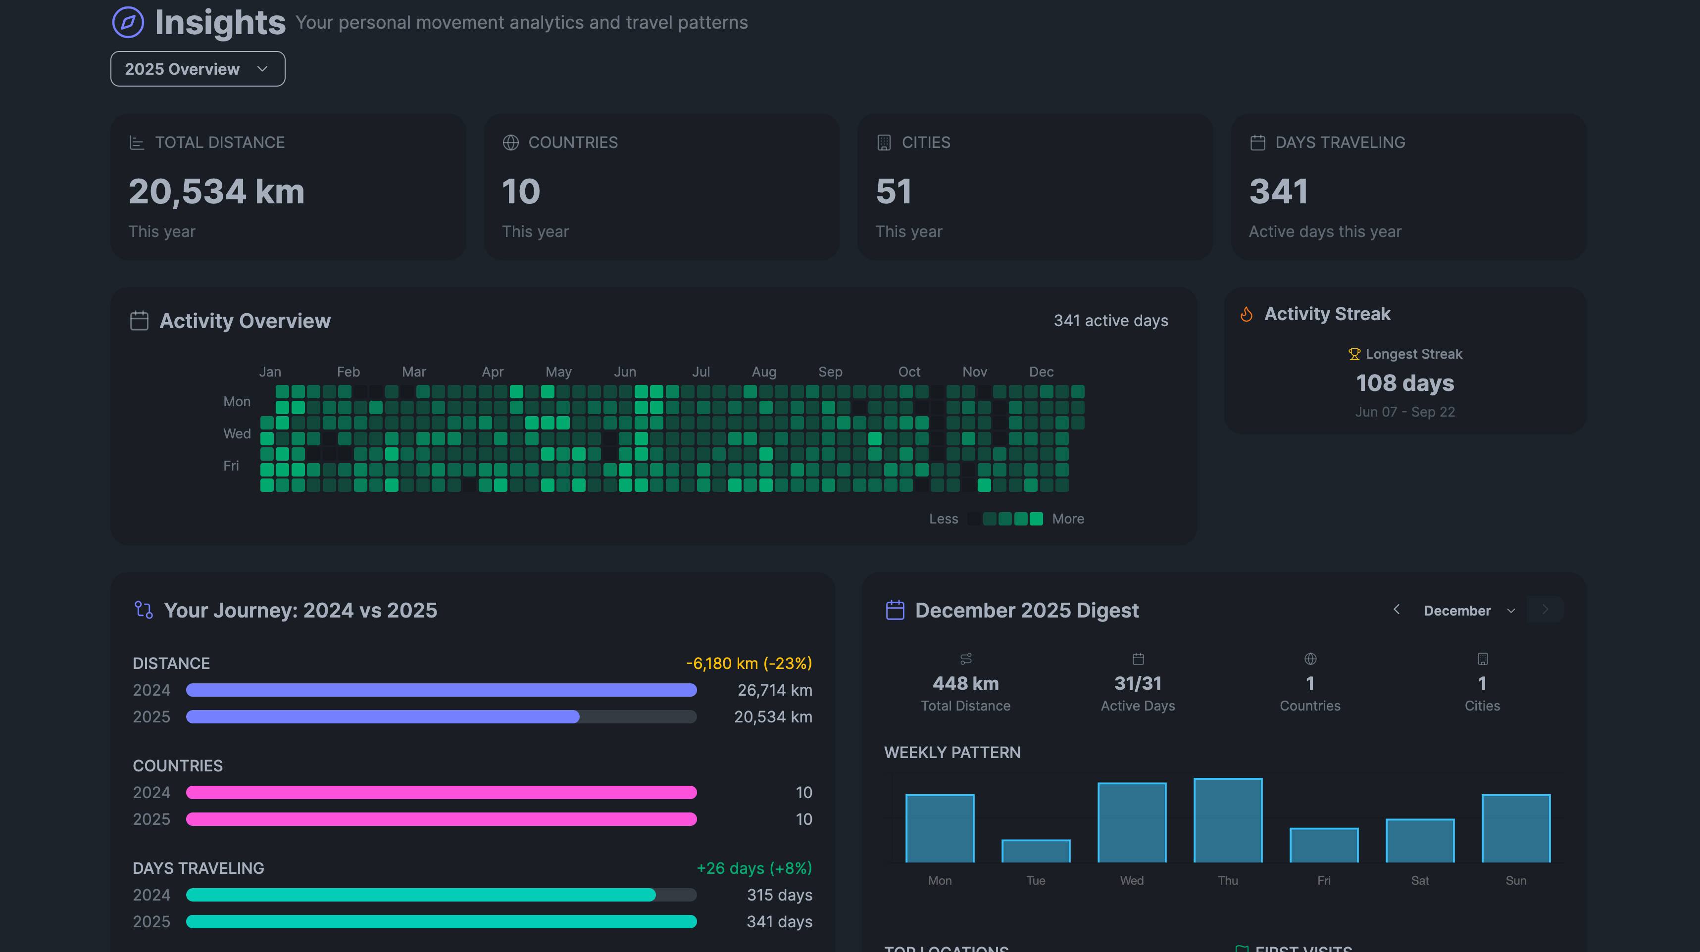Click the next month arrow button
This screenshot has height=952, width=1700.
[x=1545, y=610]
